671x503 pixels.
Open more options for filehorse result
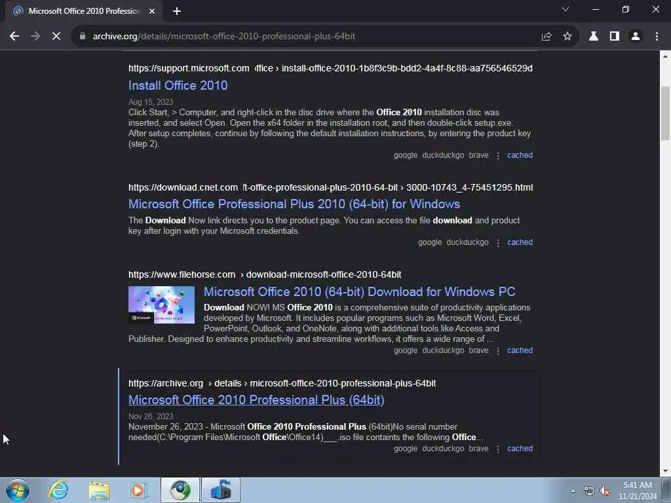(x=498, y=351)
